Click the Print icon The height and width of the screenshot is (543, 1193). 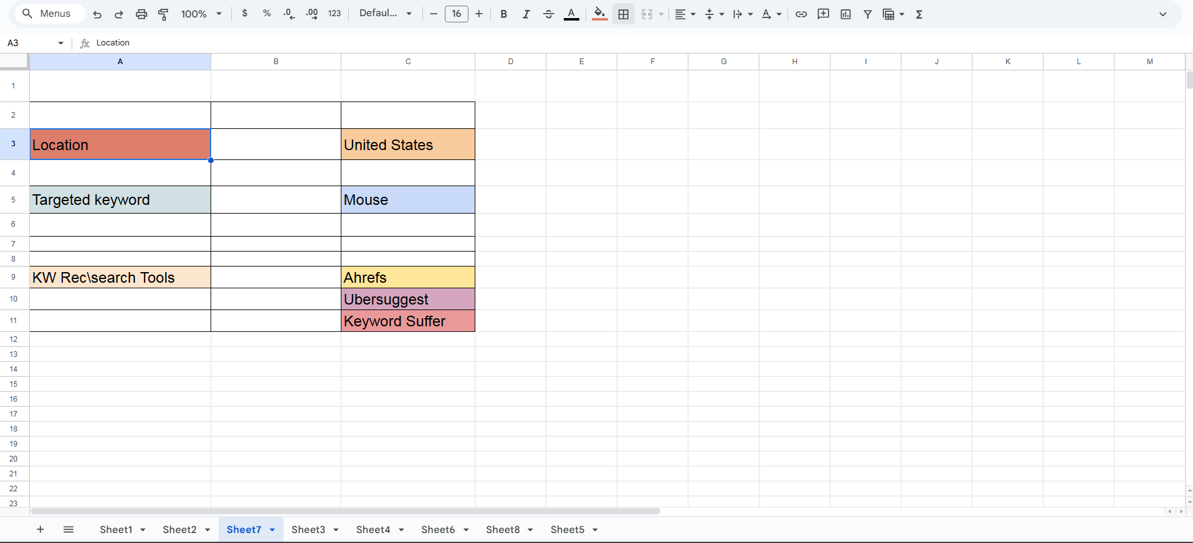tap(141, 14)
